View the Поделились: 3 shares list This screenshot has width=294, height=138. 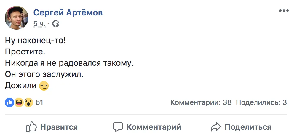261,103
